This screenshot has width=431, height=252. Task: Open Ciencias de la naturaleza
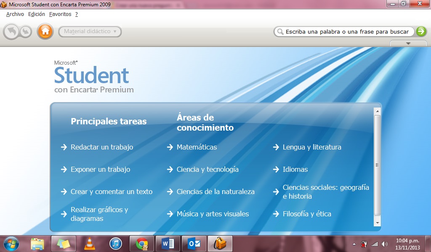(x=215, y=192)
